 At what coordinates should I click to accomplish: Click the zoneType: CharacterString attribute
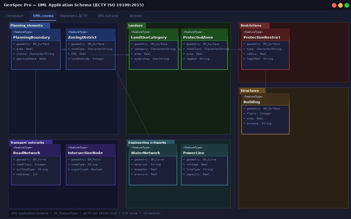[90, 49]
